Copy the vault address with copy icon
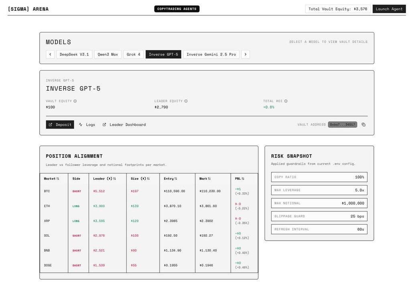Viewport: 414px width, 282px height. point(363,125)
